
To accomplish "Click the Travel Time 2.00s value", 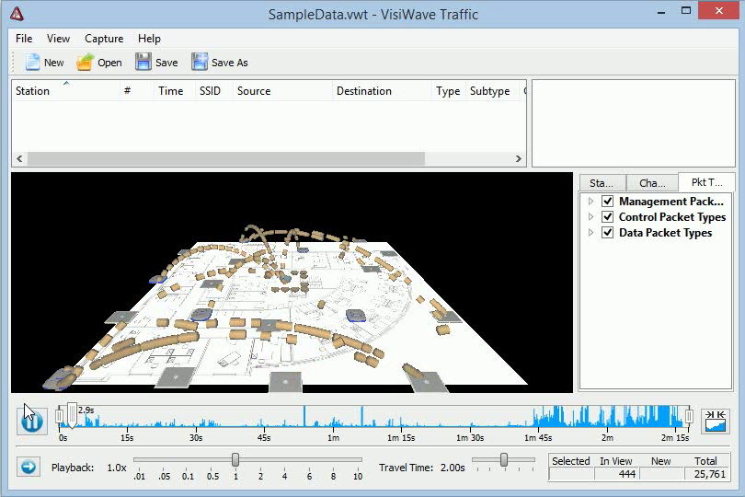I will coord(453,468).
